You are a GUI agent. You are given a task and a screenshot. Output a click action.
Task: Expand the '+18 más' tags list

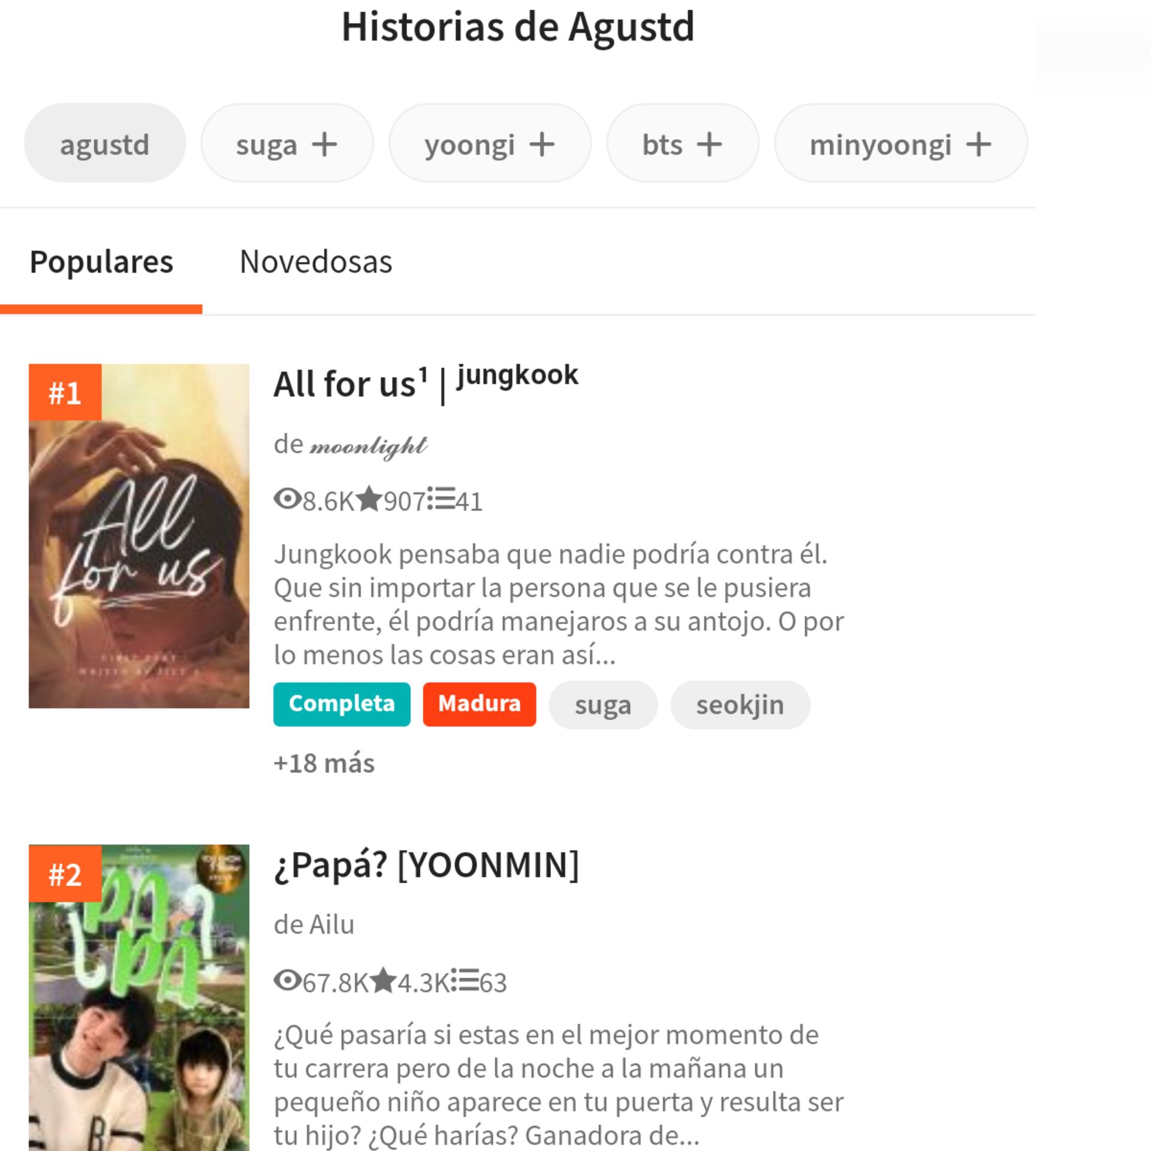point(324,764)
